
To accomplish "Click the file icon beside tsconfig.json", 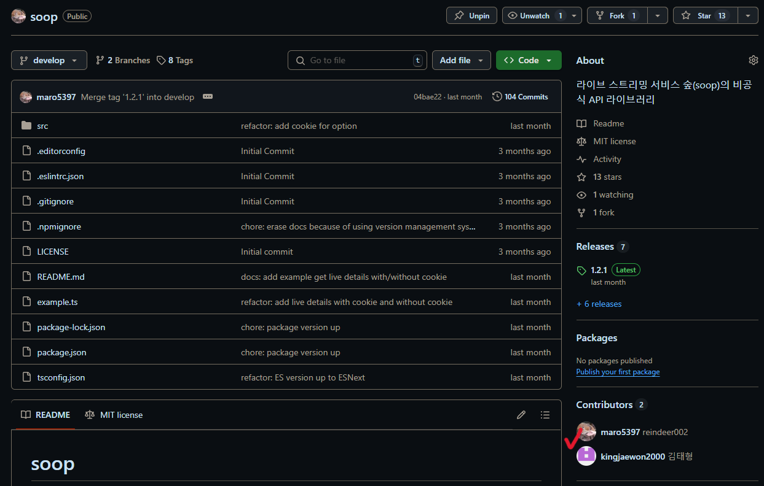I will pyautogui.click(x=26, y=377).
